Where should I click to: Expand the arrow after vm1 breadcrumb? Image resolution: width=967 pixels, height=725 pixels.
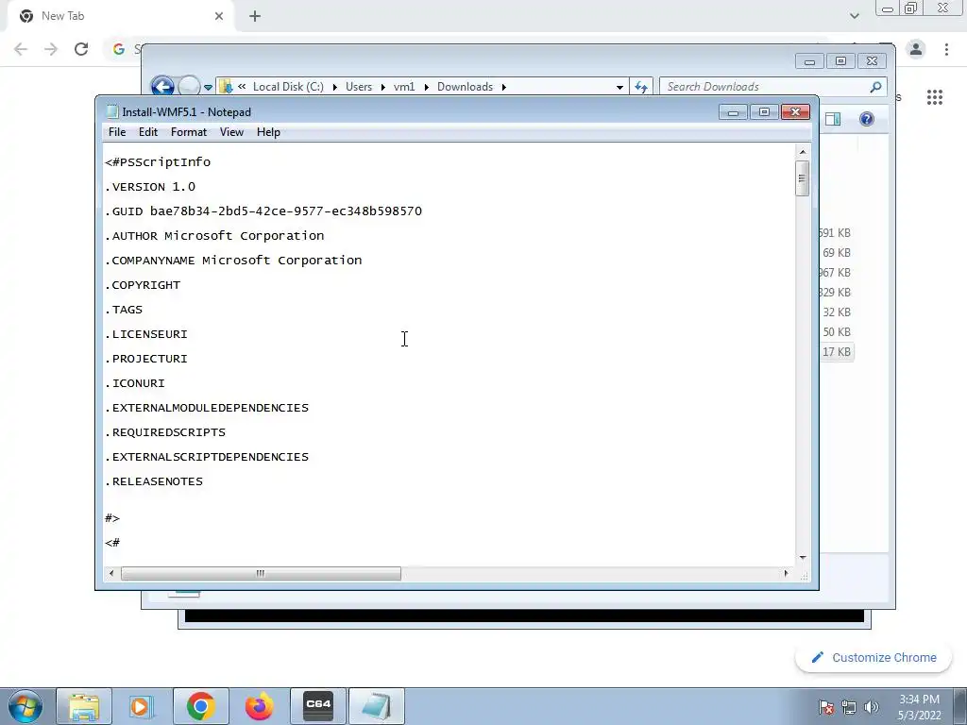pyautogui.click(x=426, y=87)
